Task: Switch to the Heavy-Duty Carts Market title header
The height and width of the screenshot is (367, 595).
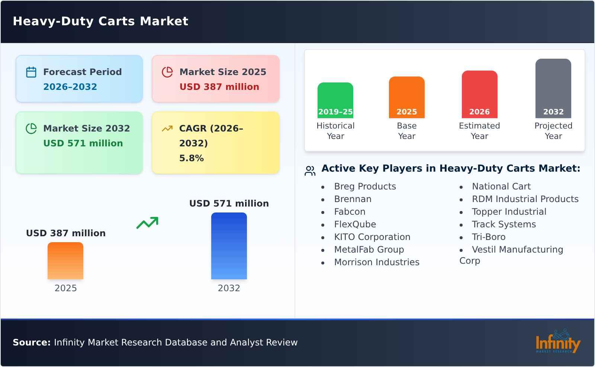Action: click(101, 21)
